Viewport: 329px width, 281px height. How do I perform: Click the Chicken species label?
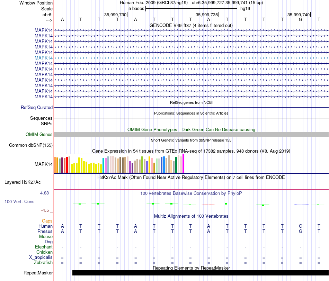click(44, 252)
